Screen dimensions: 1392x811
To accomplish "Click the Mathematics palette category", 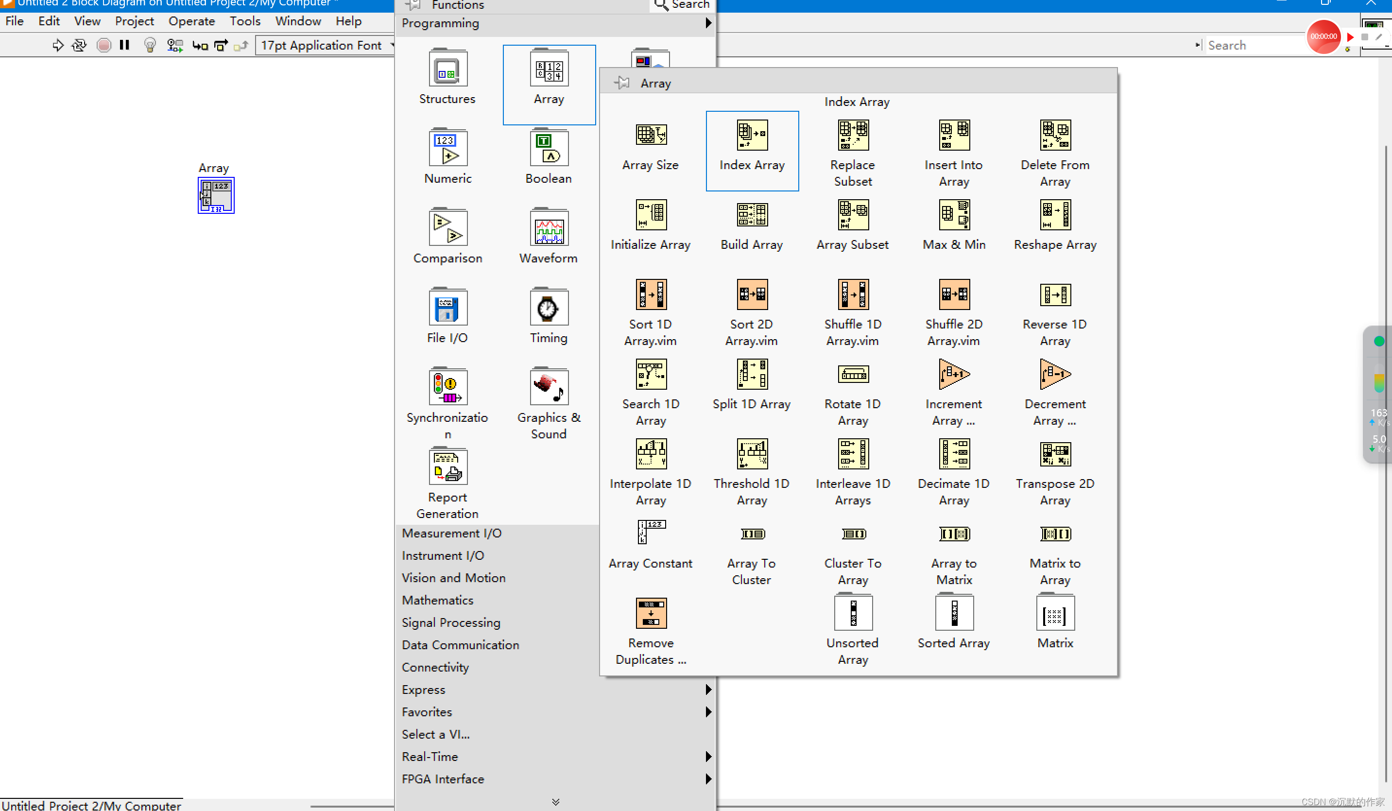I will click(437, 600).
